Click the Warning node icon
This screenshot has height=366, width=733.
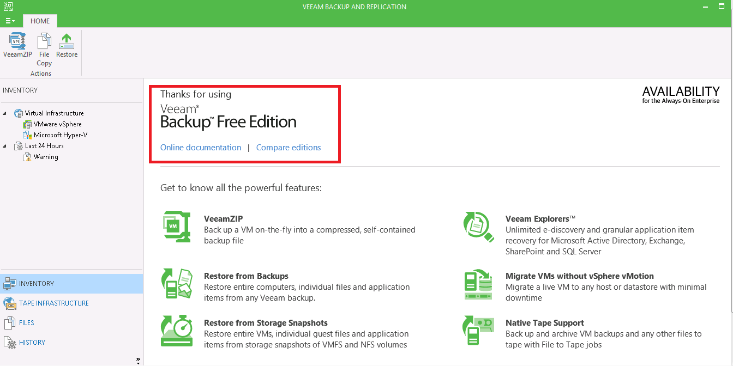coord(27,157)
